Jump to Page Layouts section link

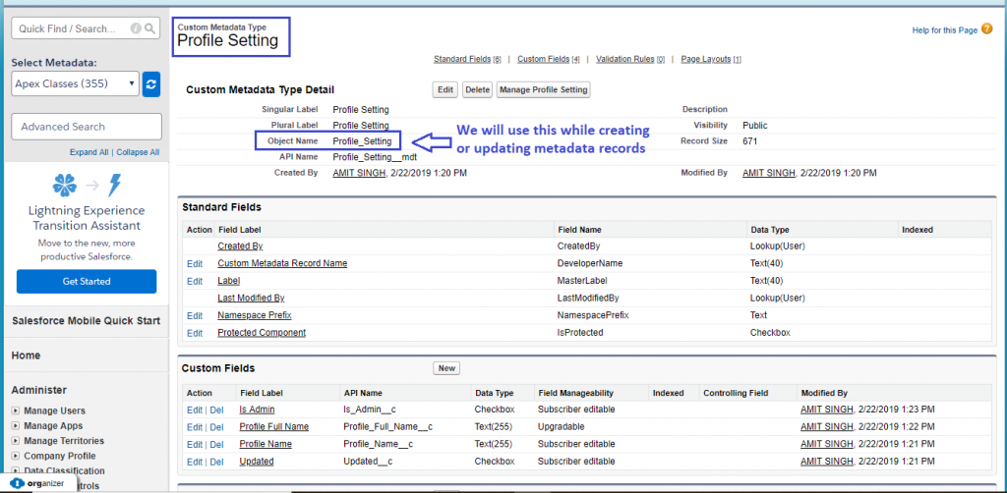point(705,59)
